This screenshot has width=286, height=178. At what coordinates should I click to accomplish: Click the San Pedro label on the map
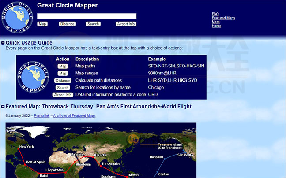click(x=185, y=155)
